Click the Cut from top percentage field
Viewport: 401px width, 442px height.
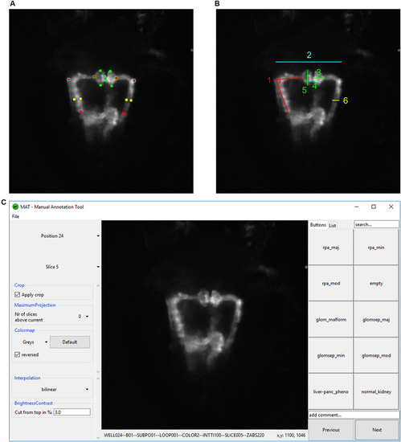point(72,412)
